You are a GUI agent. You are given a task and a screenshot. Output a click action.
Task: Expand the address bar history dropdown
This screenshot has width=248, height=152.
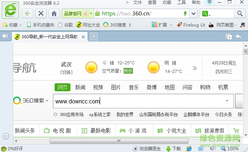tap(194, 14)
